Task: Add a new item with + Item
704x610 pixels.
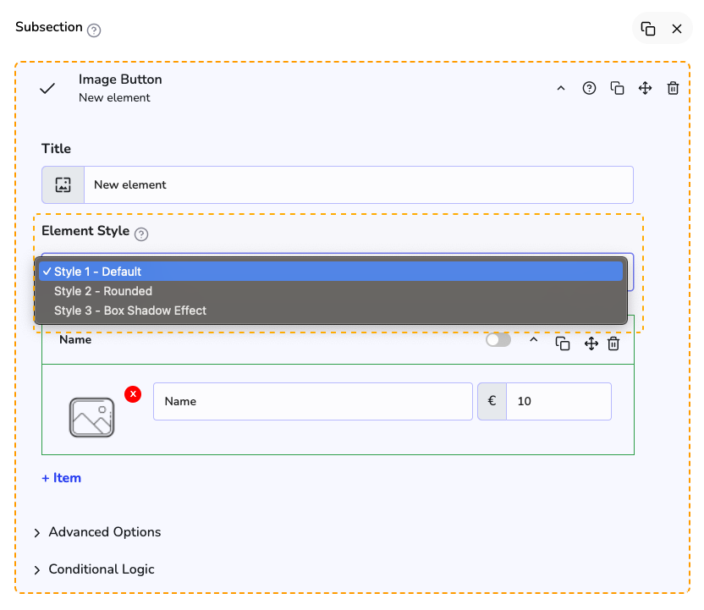Action: [62, 478]
